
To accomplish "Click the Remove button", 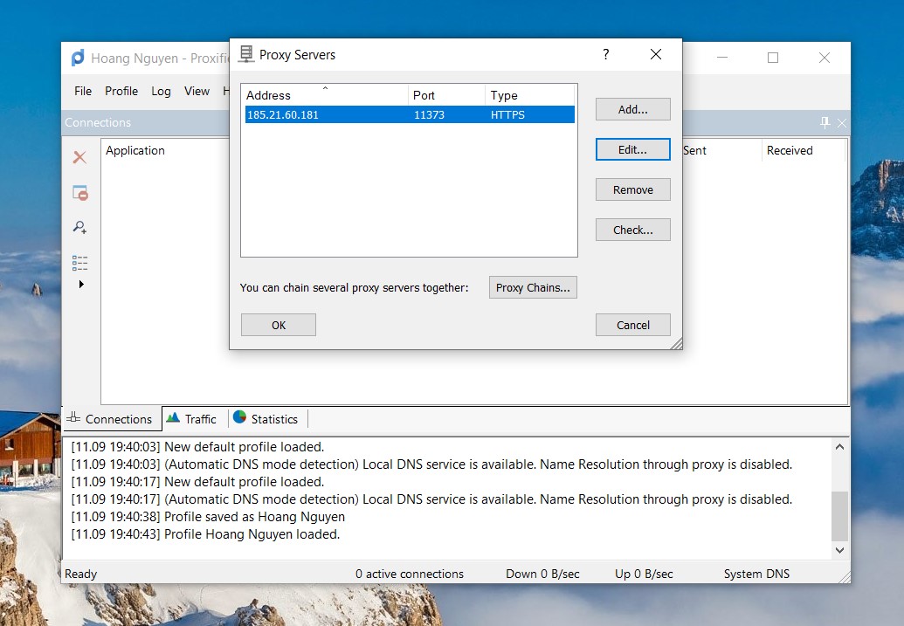I will tap(632, 189).
